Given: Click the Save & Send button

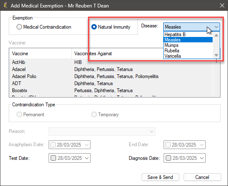Looking at the screenshot, I should pyautogui.click(x=160, y=177).
